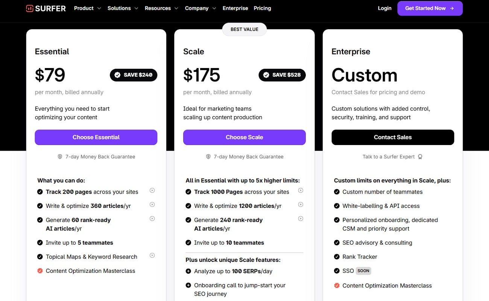489x301 pixels.
Task: Play the video next to Write & optimize 360 articles
Action: click(152, 204)
